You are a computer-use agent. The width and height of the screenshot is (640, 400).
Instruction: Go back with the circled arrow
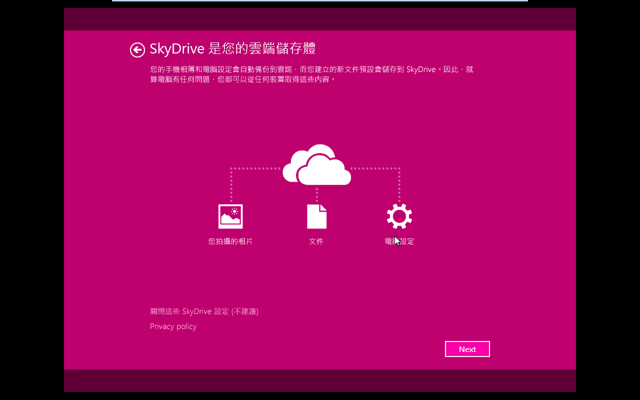pyautogui.click(x=137, y=49)
